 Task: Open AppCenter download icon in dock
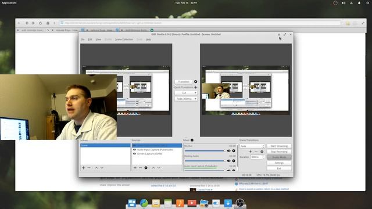tap(228, 203)
